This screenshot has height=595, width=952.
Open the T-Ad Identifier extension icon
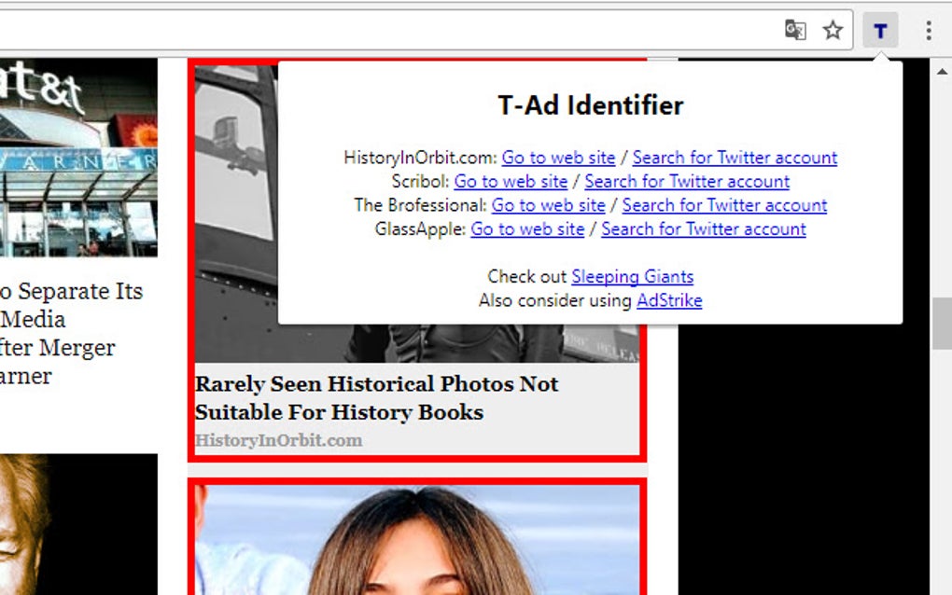point(879,29)
